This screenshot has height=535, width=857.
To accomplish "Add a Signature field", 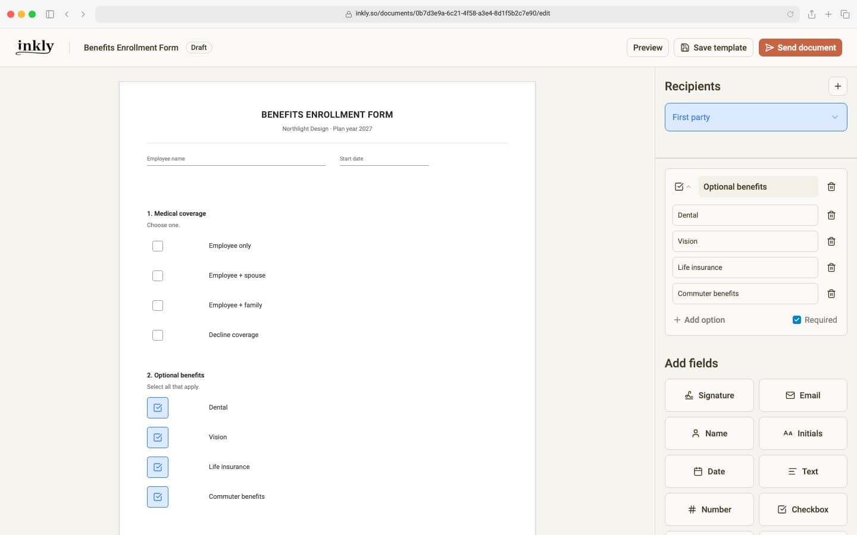I will pyautogui.click(x=709, y=395).
